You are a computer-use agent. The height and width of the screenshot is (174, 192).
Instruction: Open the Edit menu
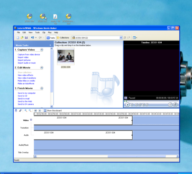[x=24, y=32]
